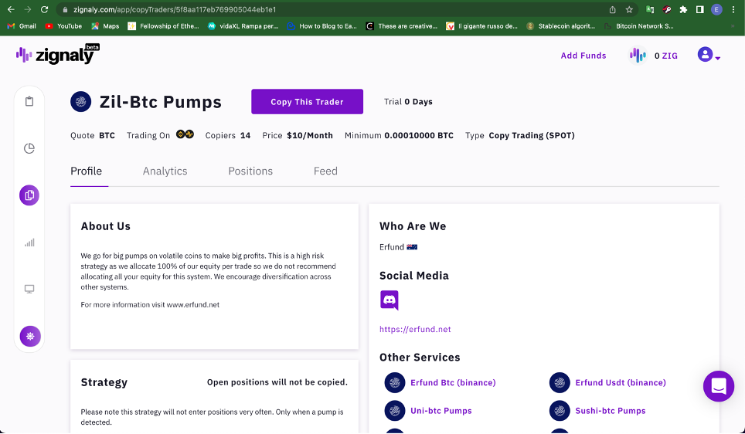This screenshot has height=434, width=745.
Task: Open the Chrome three-dot menu
Action: click(x=733, y=9)
